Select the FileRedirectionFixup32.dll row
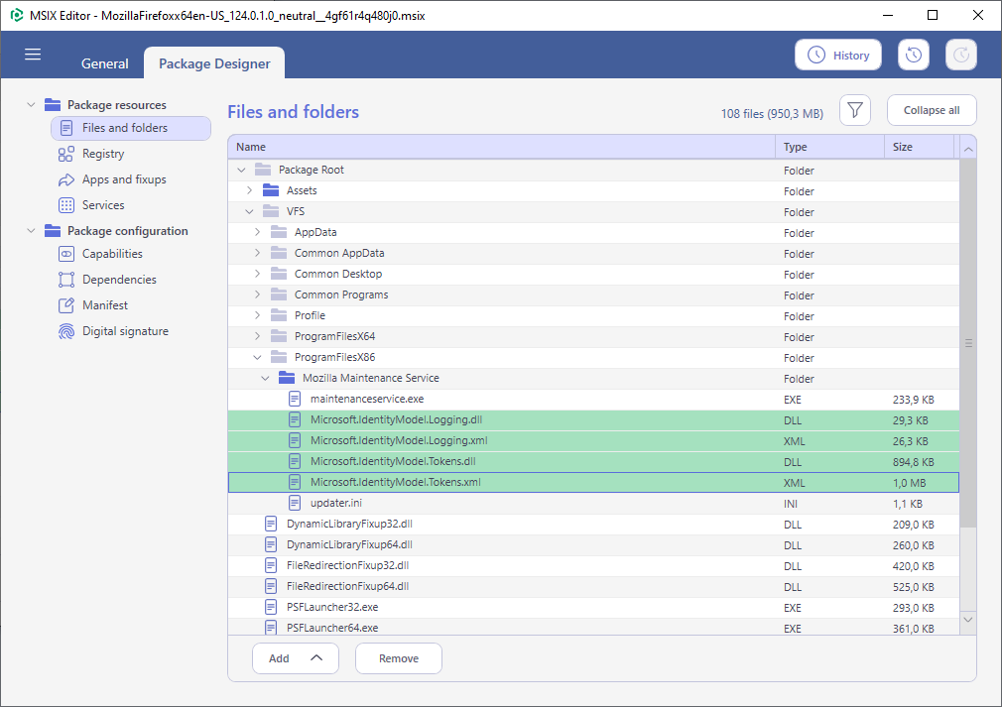Viewport: 1002px width, 707px height. (x=593, y=565)
